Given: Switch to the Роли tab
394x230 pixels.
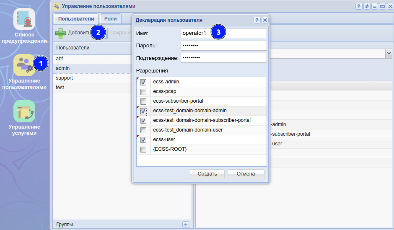Looking at the screenshot, I should pyautogui.click(x=111, y=18).
